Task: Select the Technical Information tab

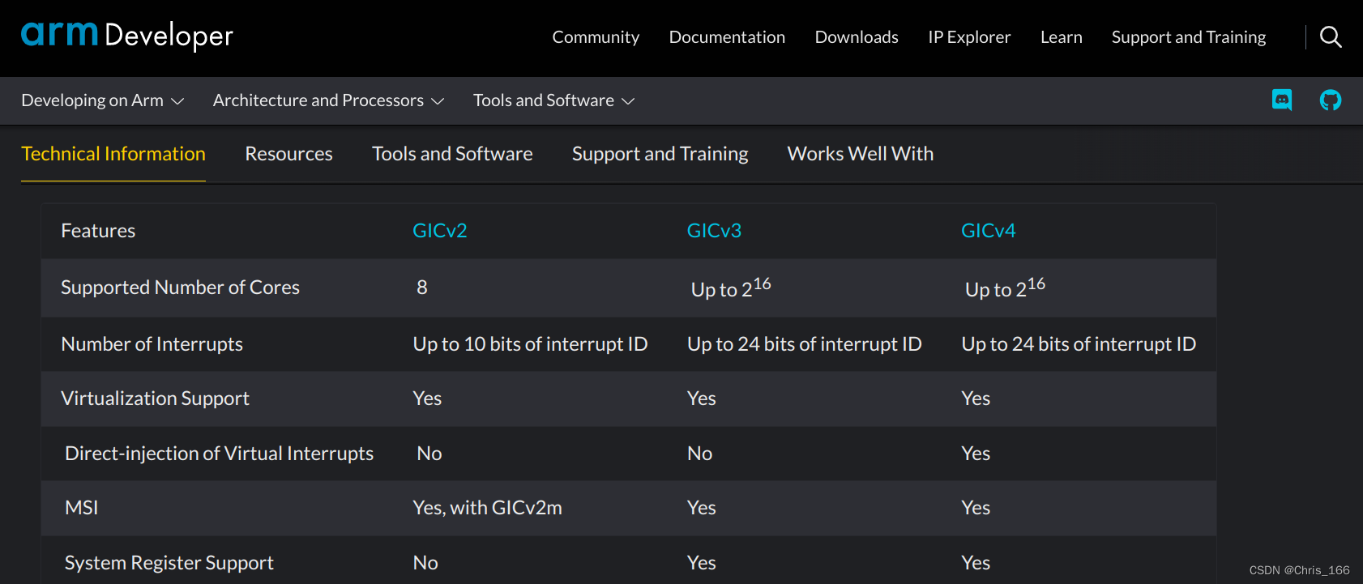Action: (113, 154)
